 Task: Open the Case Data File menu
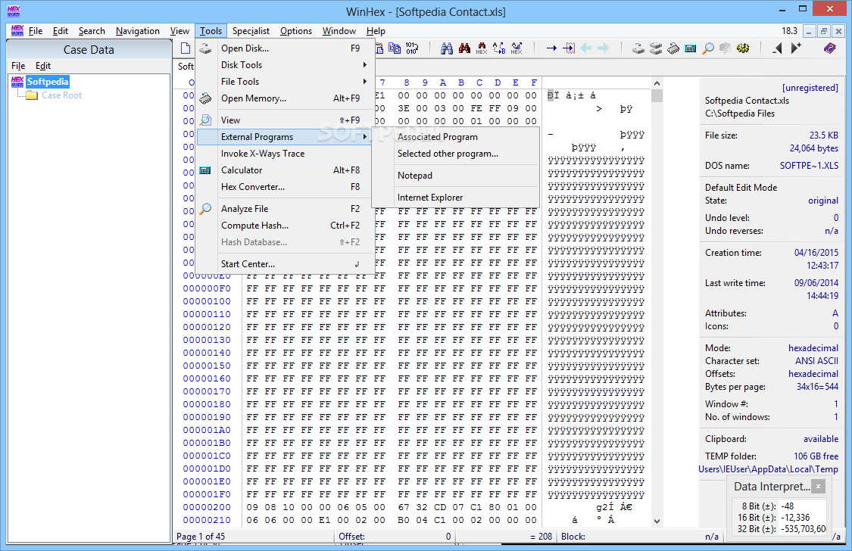pyautogui.click(x=18, y=66)
